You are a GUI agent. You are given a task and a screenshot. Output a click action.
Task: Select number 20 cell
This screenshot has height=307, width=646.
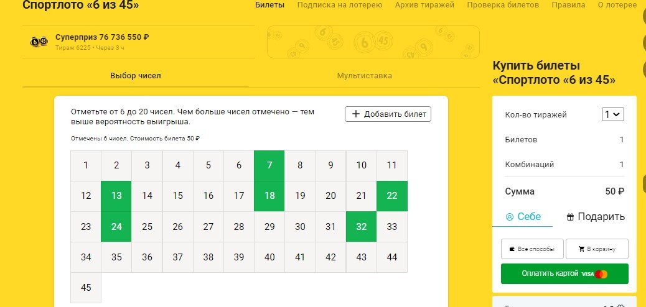(x=330, y=196)
